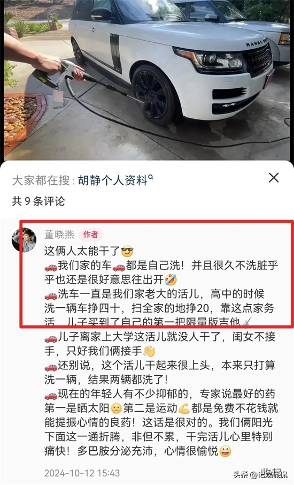This screenshot has height=485, width=294.
Task: Tap the sunglasses emoji after 太能干了
Action: click(127, 251)
